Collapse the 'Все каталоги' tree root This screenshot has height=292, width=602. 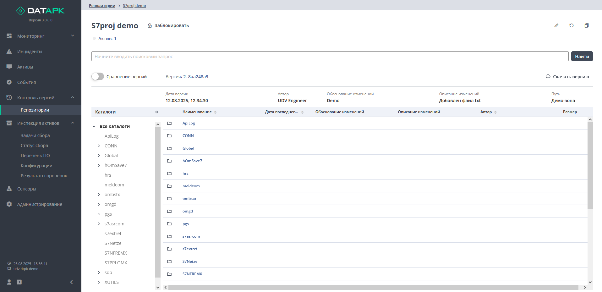click(x=94, y=126)
